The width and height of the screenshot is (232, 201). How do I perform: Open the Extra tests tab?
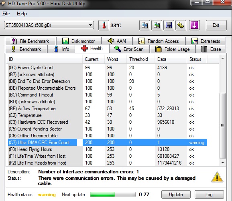coord(206,41)
